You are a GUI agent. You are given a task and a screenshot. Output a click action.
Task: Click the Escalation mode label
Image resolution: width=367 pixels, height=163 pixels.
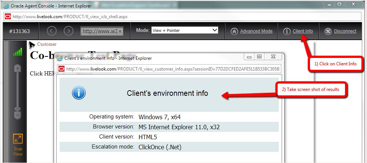113,147
